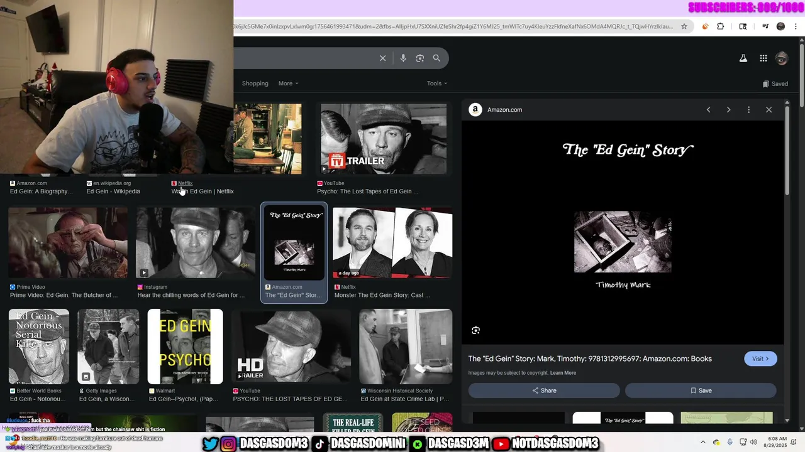
Task: Open Ed Gein - Wikipedia result link
Action: coord(113,191)
